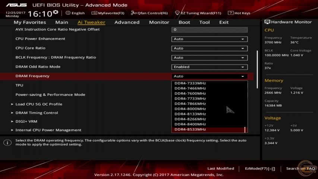Open the DRAM Odd Ratio Mode dropdown
This screenshot has width=318, height=179.
click(x=209, y=67)
